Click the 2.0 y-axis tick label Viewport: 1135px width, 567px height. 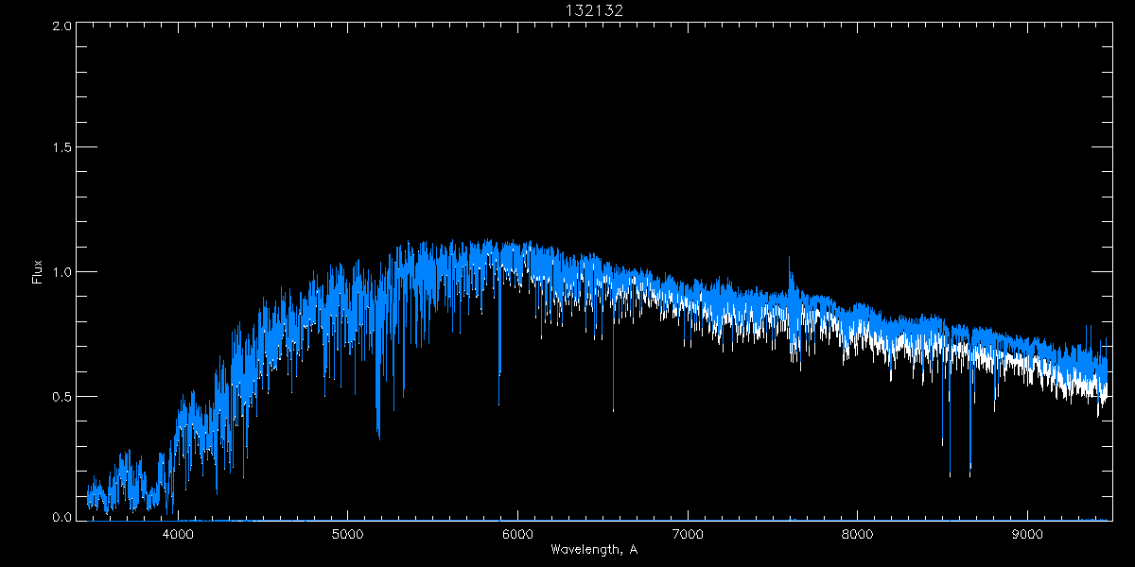(62, 26)
